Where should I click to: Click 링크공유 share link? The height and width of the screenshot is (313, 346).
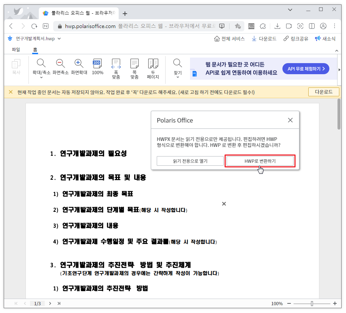click(296, 39)
